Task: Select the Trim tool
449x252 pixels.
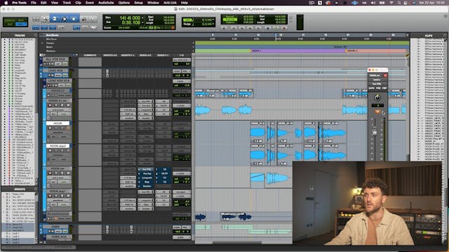Action: 55,19
